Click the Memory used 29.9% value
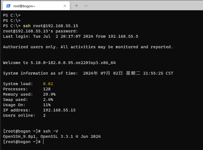203x150 pixels. coord(49,94)
